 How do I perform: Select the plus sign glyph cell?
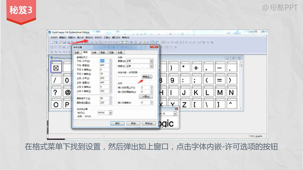pyautogui.click(x=196, y=67)
